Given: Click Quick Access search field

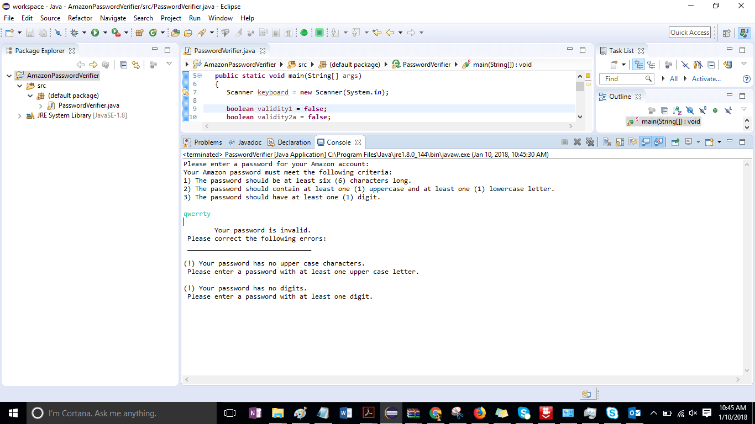Looking at the screenshot, I should point(690,33).
